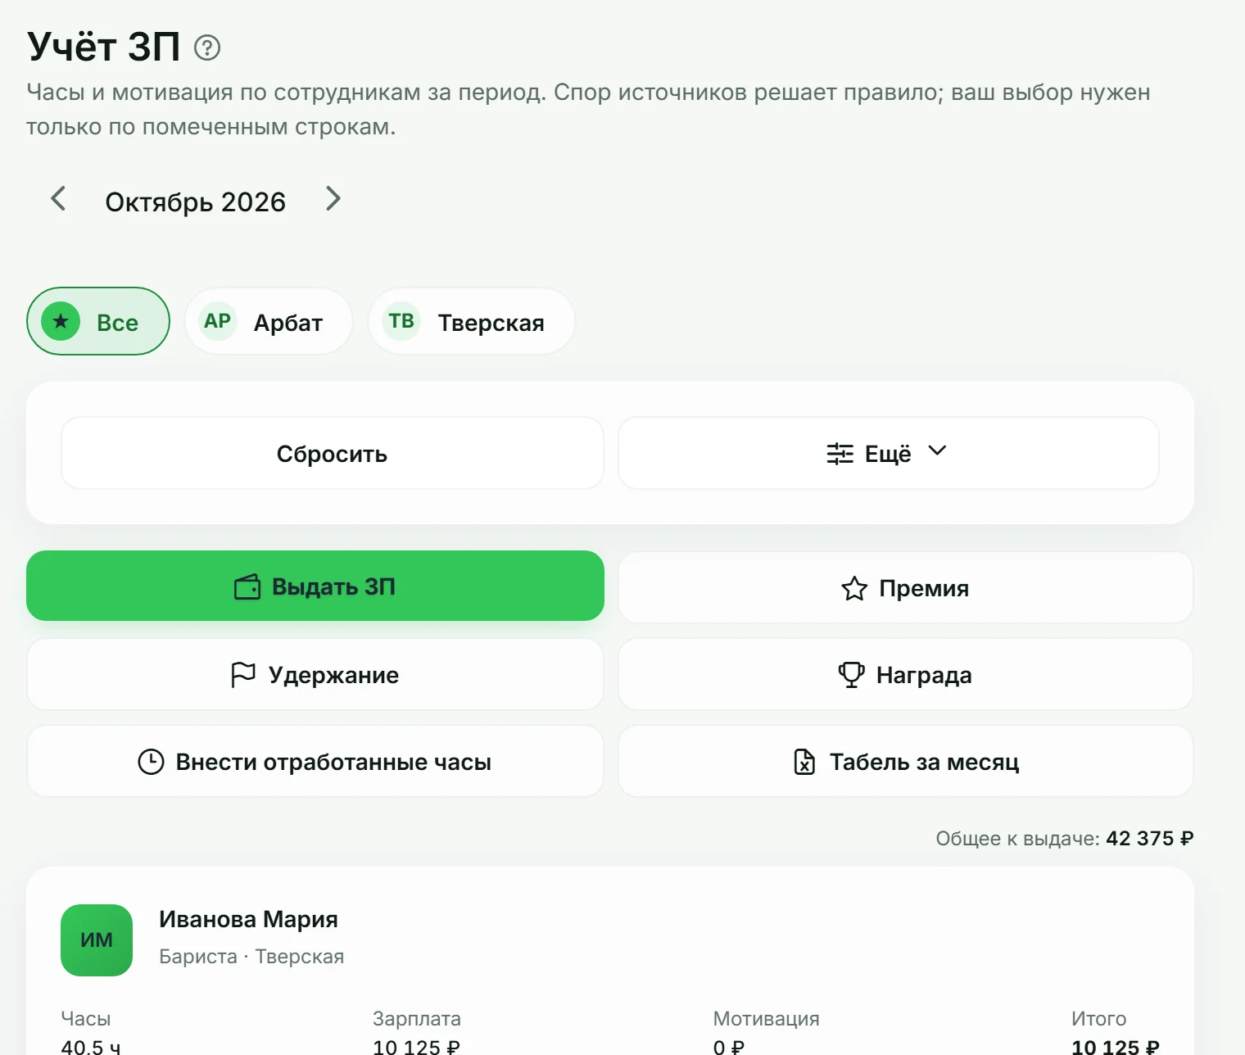Reset filters with Сбросить
Image resolution: width=1245 pixels, height=1055 pixels.
[332, 453]
